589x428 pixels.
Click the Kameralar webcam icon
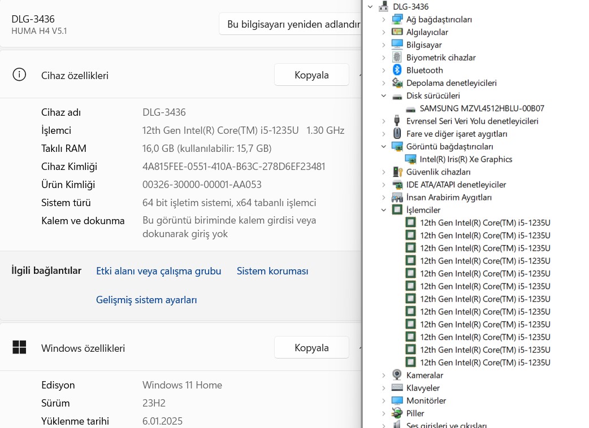pyautogui.click(x=397, y=375)
